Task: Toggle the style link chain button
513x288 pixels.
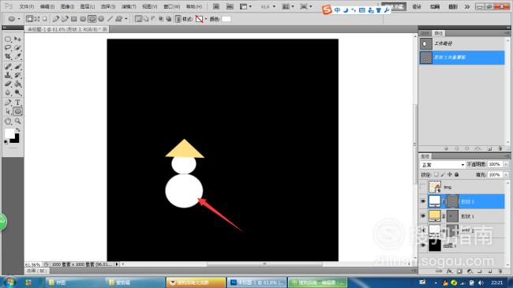Action: point(178,19)
